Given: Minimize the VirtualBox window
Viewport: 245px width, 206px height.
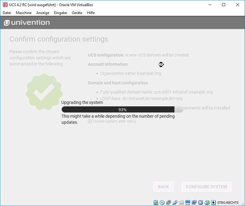Looking at the screenshot, I should (x=210, y=5).
